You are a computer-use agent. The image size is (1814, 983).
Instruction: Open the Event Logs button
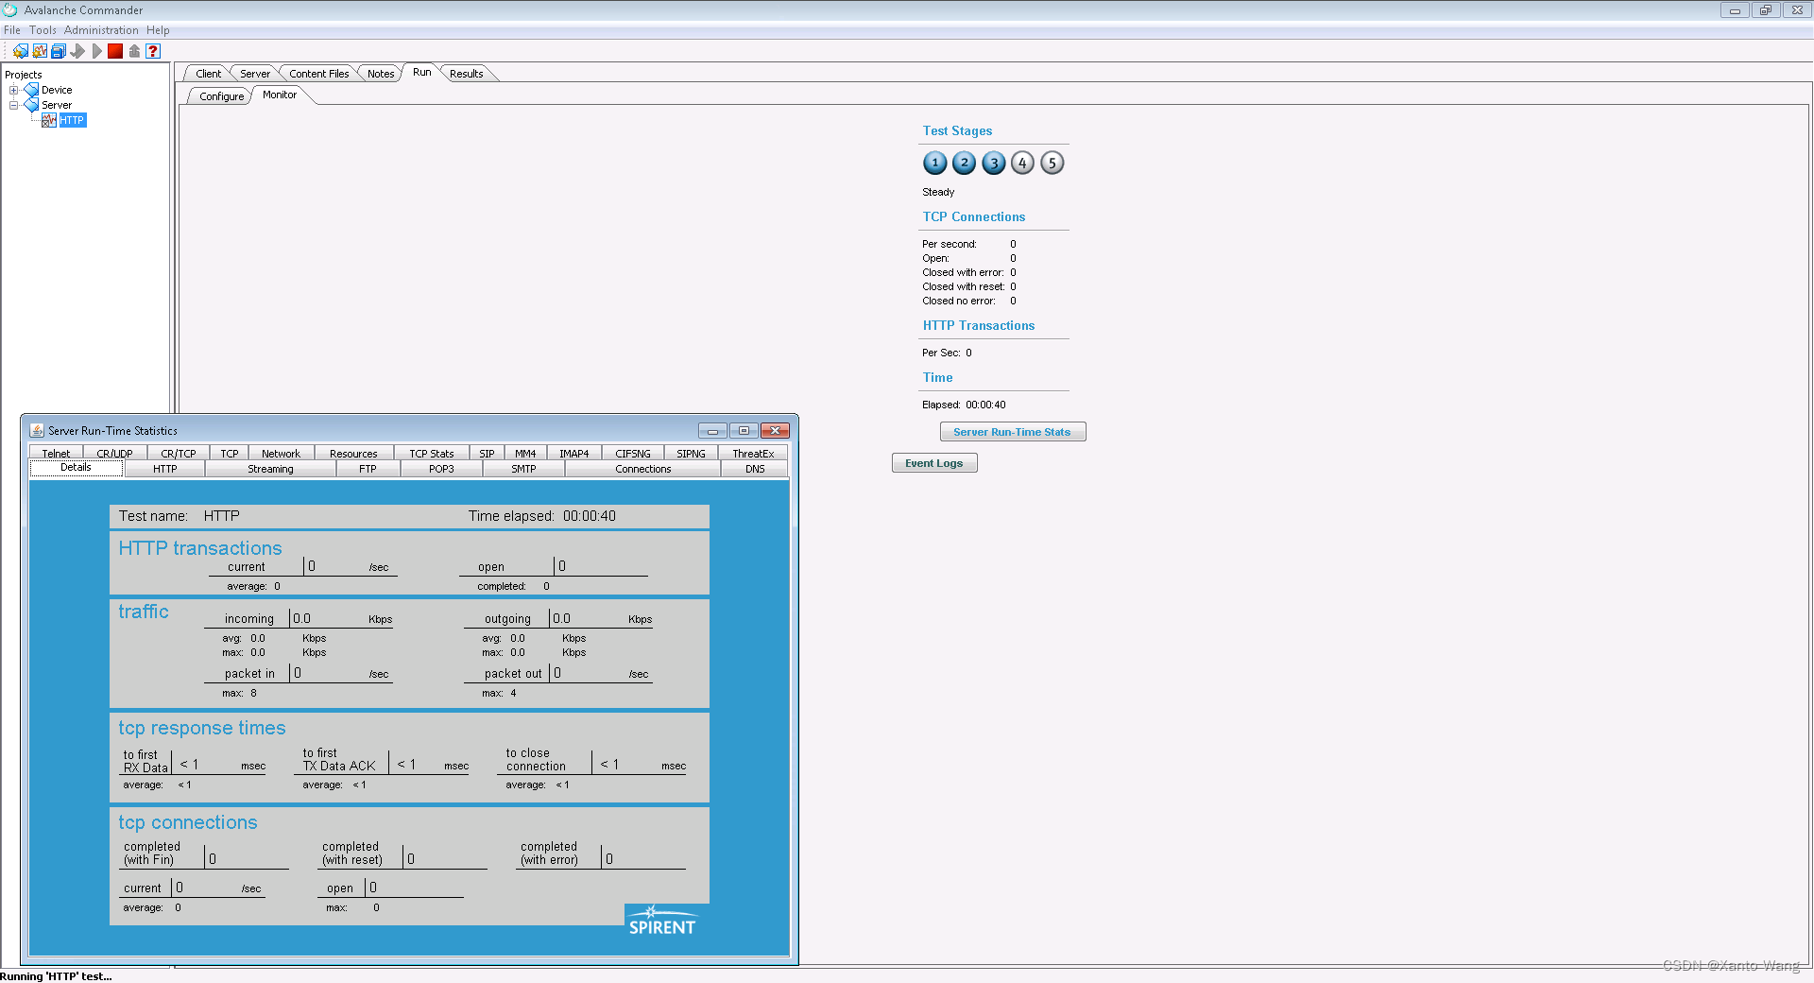(933, 463)
